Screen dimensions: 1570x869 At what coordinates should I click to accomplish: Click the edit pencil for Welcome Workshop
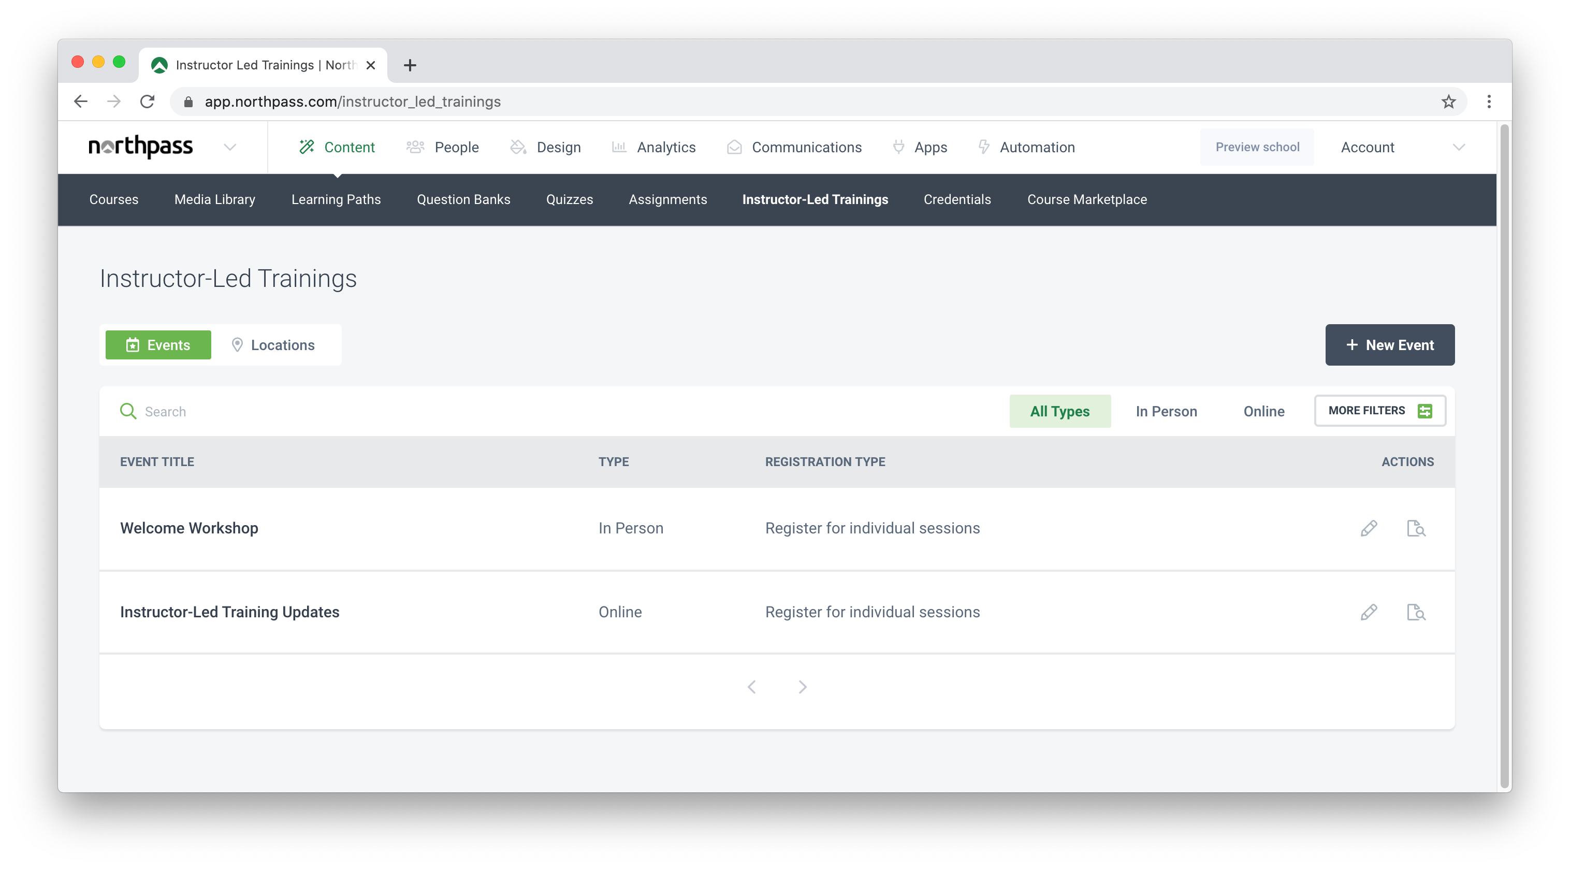pos(1368,528)
